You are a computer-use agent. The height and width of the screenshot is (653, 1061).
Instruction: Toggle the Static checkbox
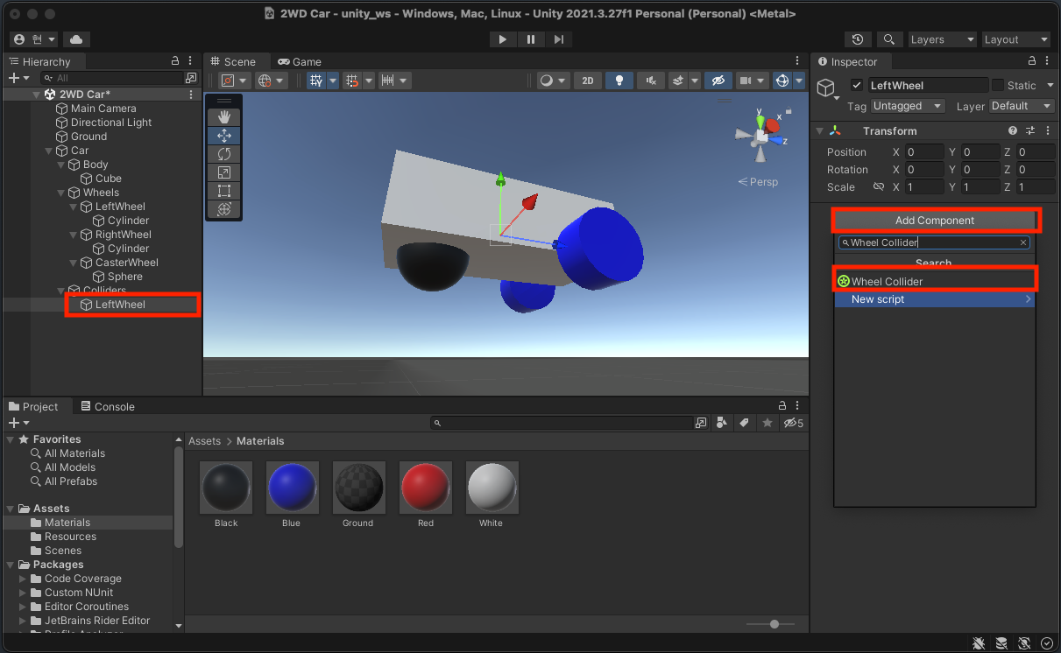(x=997, y=85)
